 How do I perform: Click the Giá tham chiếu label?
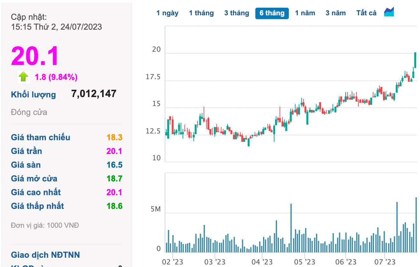pyautogui.click(x=41, y=137)
